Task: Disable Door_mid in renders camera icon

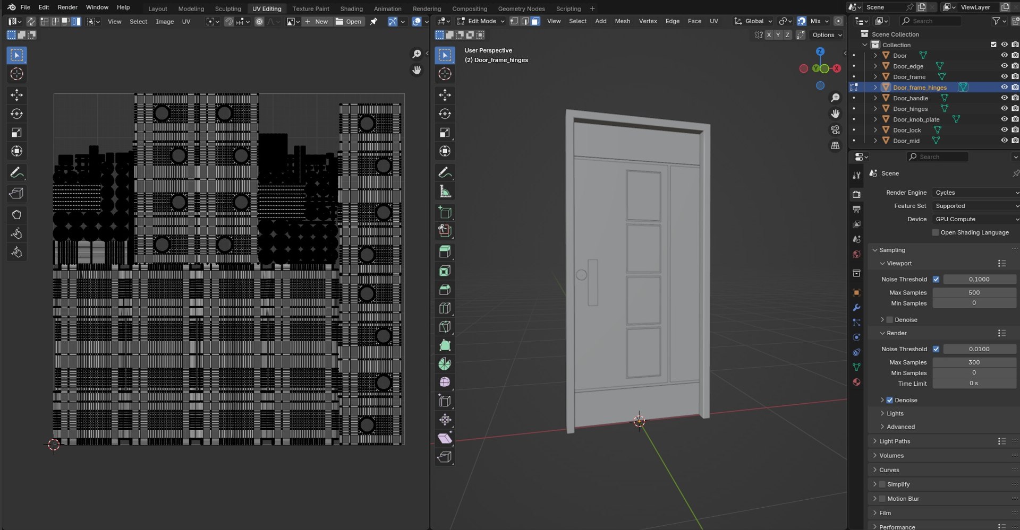Action: (x=1015, y=141)
